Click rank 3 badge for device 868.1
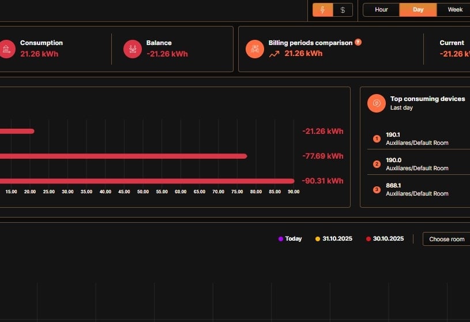Image resolution: width=470 pixels, height=322 pixels. [377, 189]
